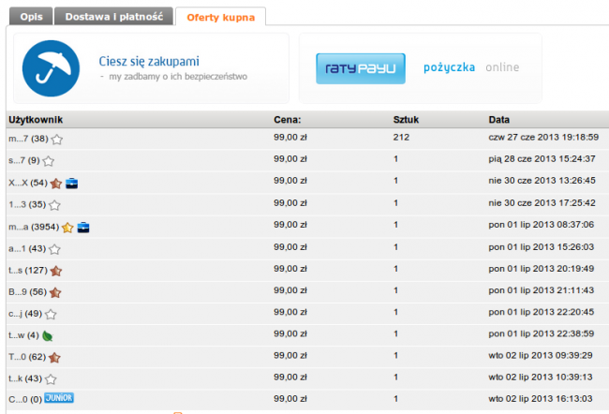The image size is (609, 414).
Task: Click date nie 30 cze 2013 17:25:42
Action: [542, 203]
